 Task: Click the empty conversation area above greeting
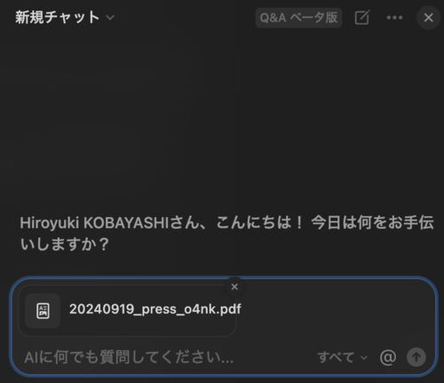tap(222, 118)
